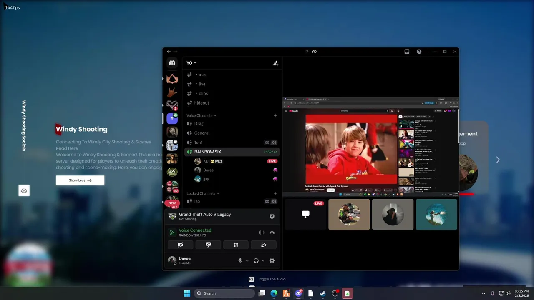
Task: Create channel in Voice Channels category
Action: pyautogui.click(x=275, y=115)
